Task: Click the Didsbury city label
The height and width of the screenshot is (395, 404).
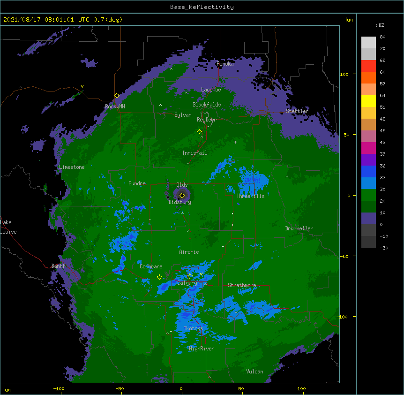Action: pos(180,202)
